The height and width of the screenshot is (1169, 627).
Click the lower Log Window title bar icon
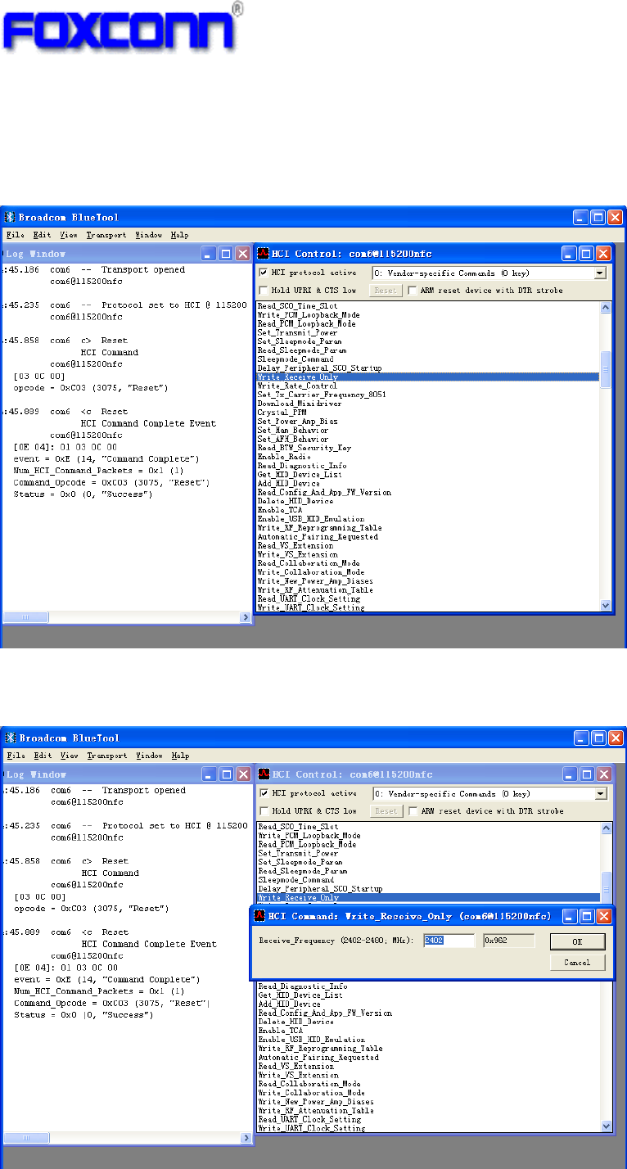click(x=2, y=774)
